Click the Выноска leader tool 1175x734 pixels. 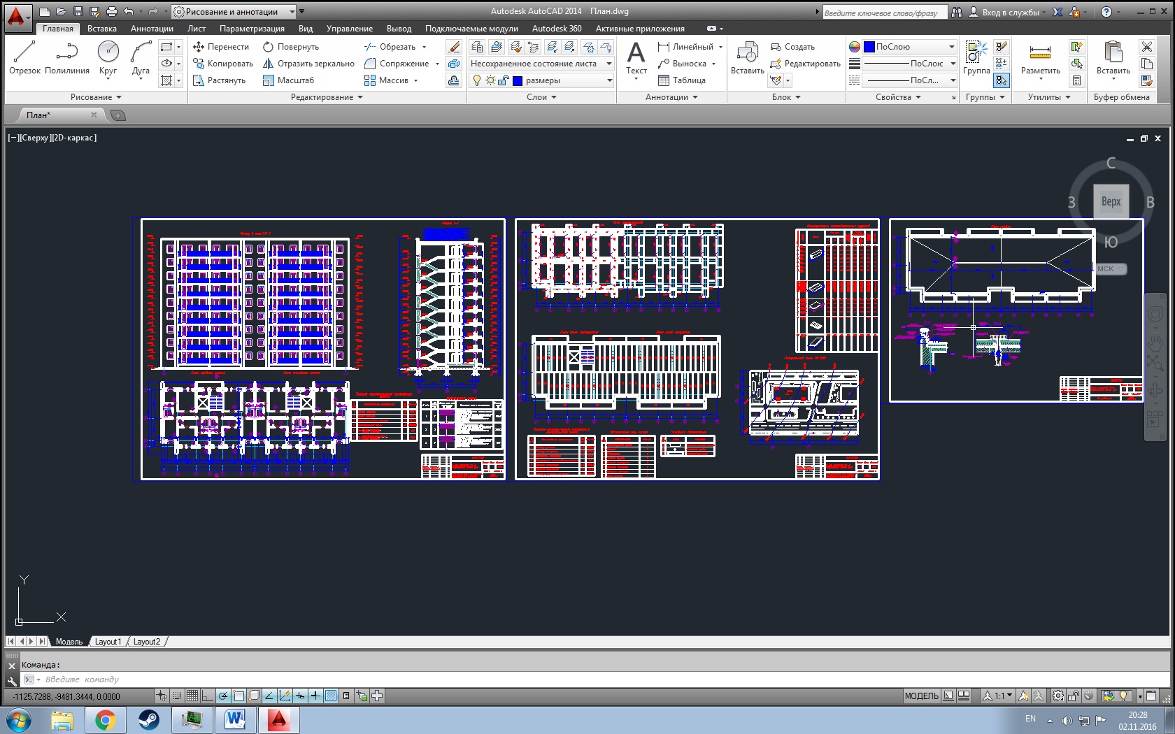(682, 64)
